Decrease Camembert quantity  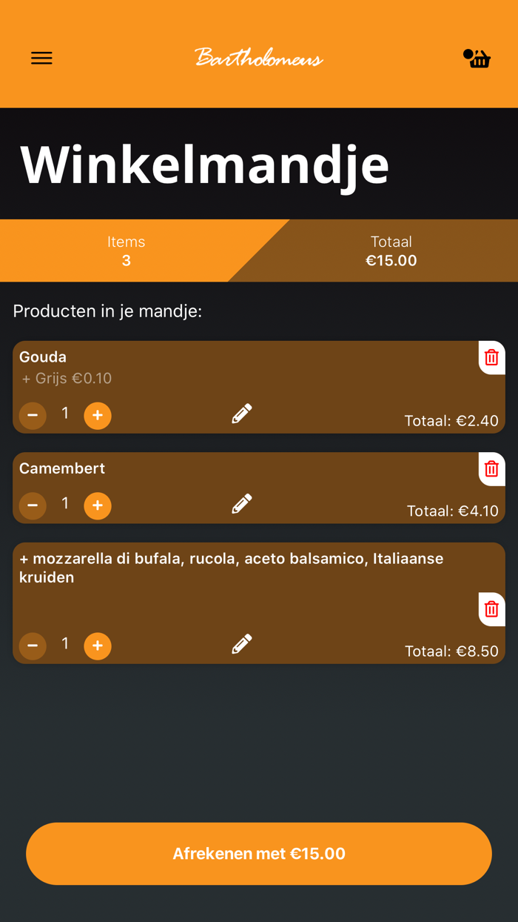tap(33, 505)
